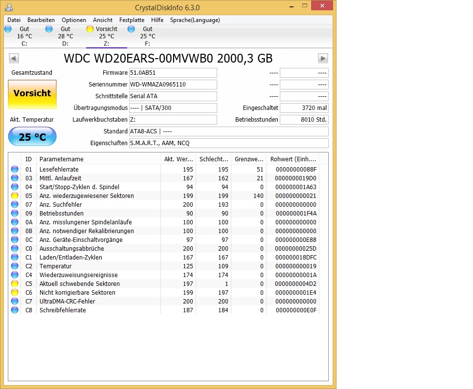
Task: Click the Eigenschaften S.M.A.R.T. field
Action: (x=228, y=143)
